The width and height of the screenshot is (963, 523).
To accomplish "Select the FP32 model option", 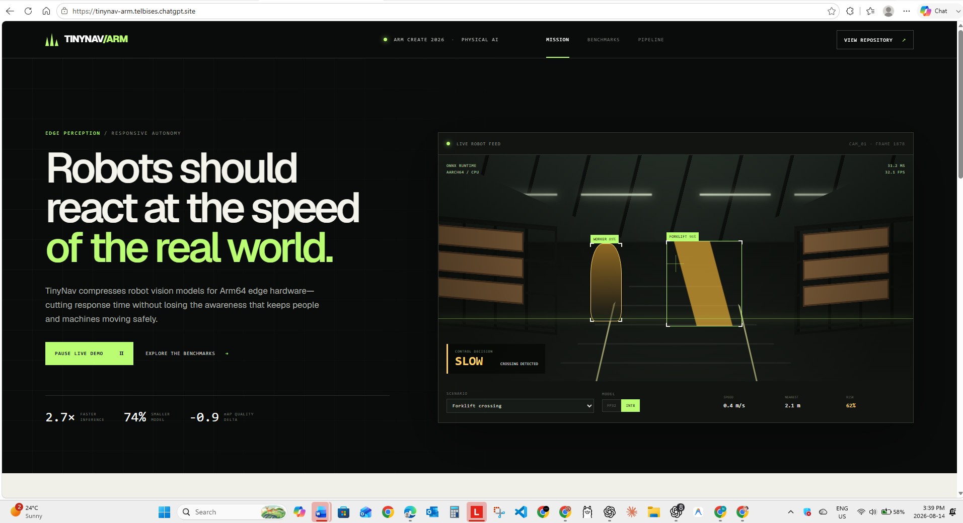I will pyautogui.click(x=612, y=405).
